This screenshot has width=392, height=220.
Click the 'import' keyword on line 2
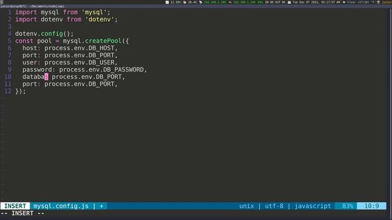tap(26, 20)
